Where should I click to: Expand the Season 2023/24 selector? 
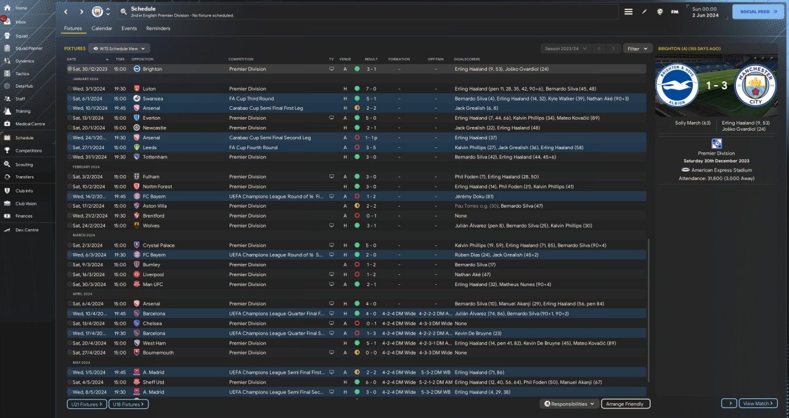click(565, 48)
